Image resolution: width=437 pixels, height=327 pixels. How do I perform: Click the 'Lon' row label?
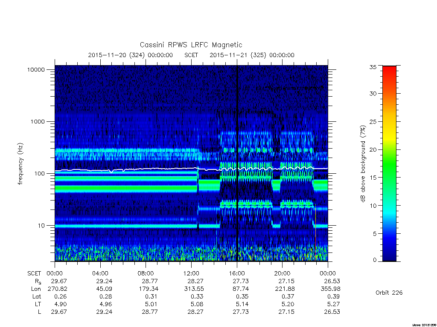tap(36, 289)
